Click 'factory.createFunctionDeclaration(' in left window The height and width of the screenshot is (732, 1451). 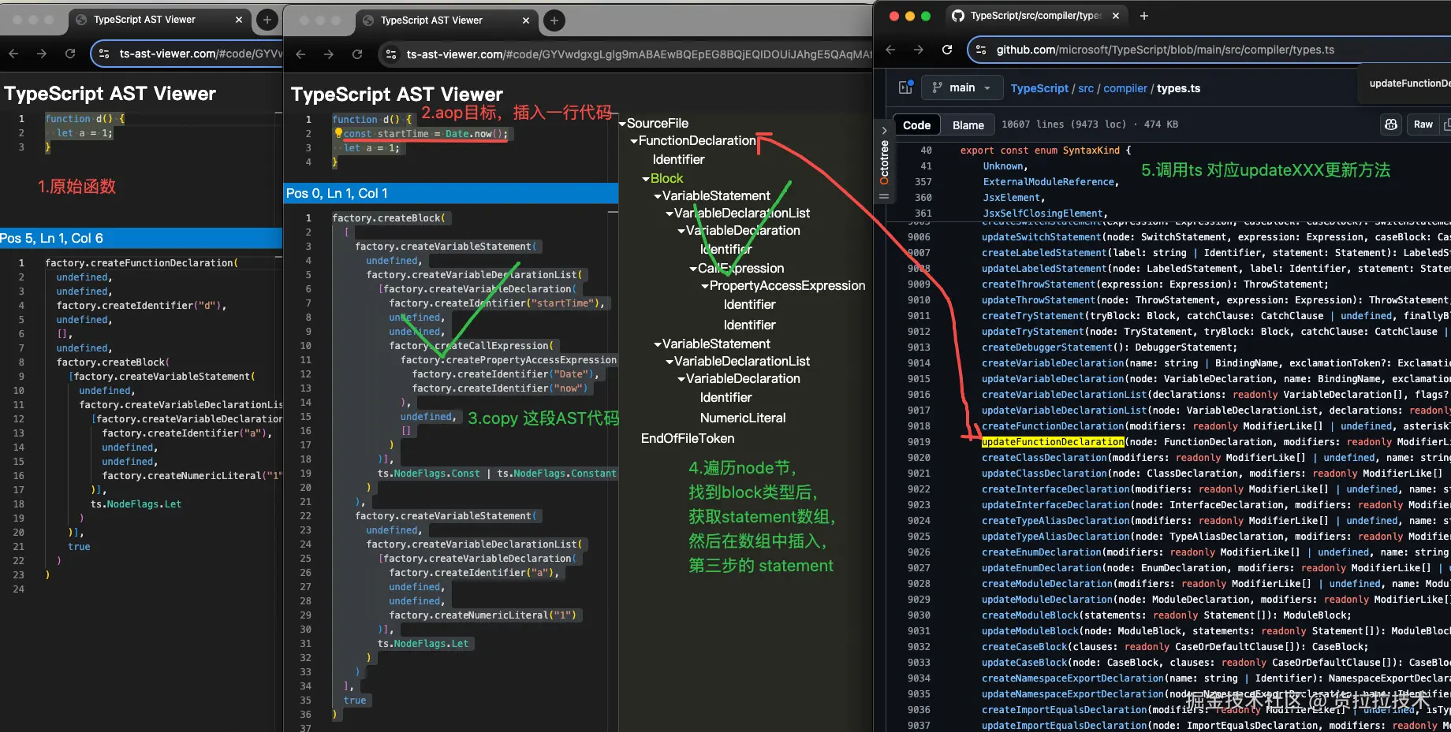[141, 263]
